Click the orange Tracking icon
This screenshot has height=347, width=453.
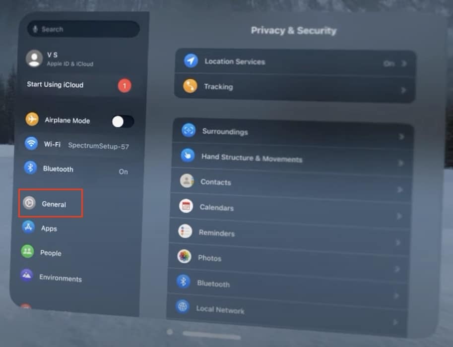coord(190,86)
